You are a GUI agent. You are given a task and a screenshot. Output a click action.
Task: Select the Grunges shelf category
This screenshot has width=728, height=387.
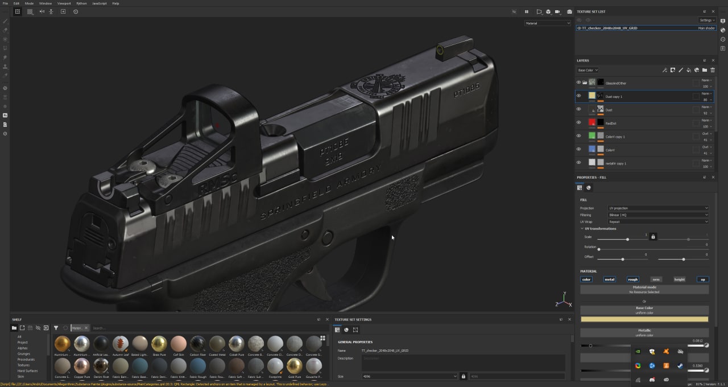[24, 353]
